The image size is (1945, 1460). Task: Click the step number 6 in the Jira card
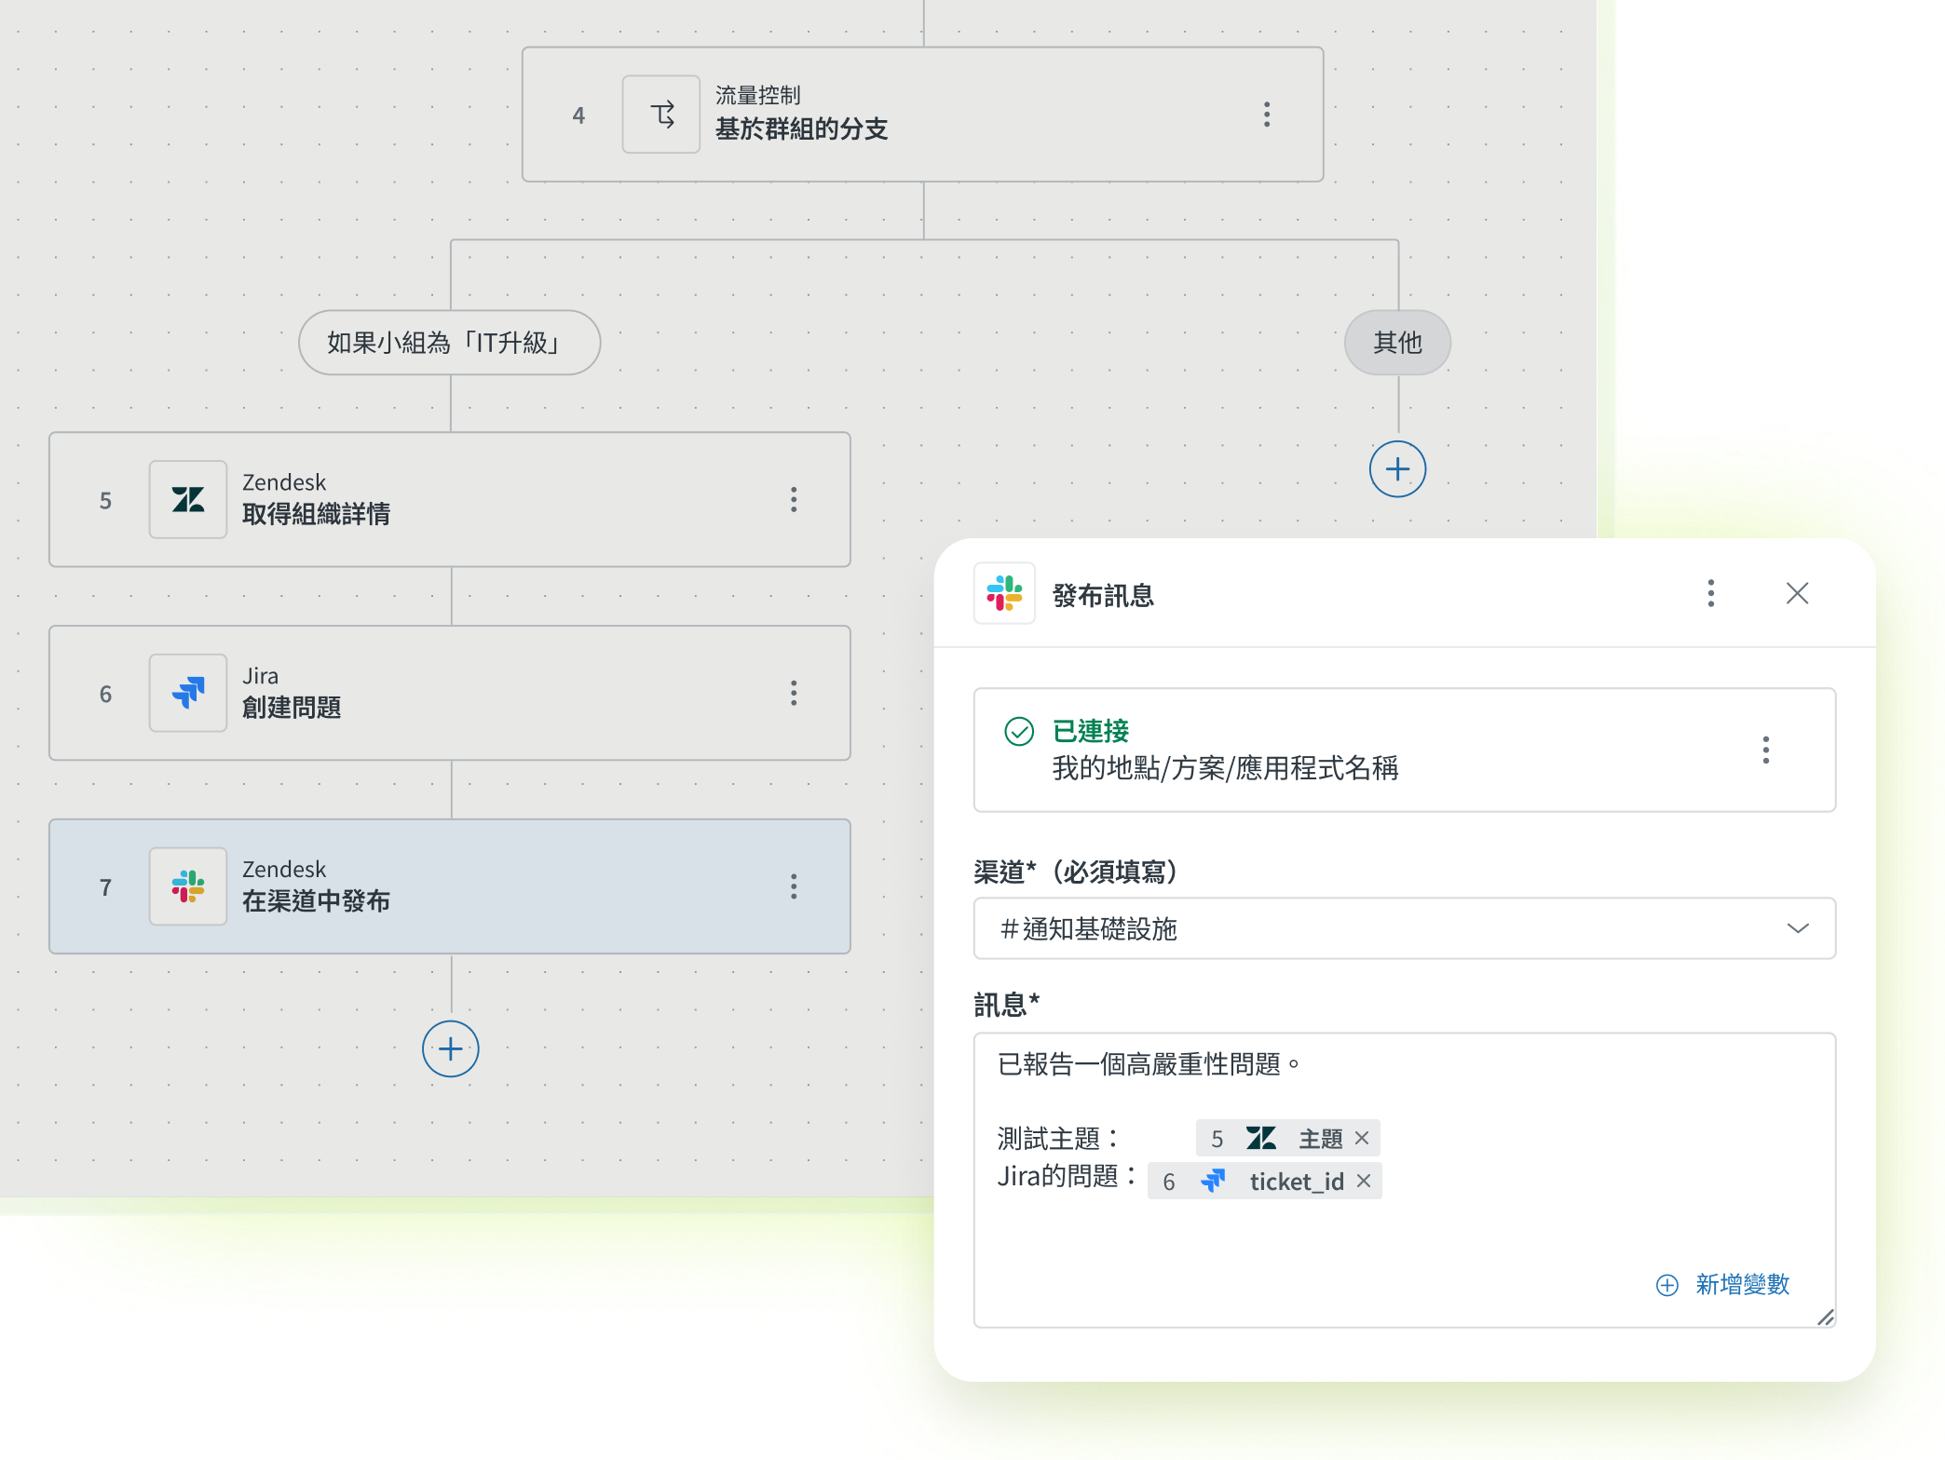(x=105, y=695)
